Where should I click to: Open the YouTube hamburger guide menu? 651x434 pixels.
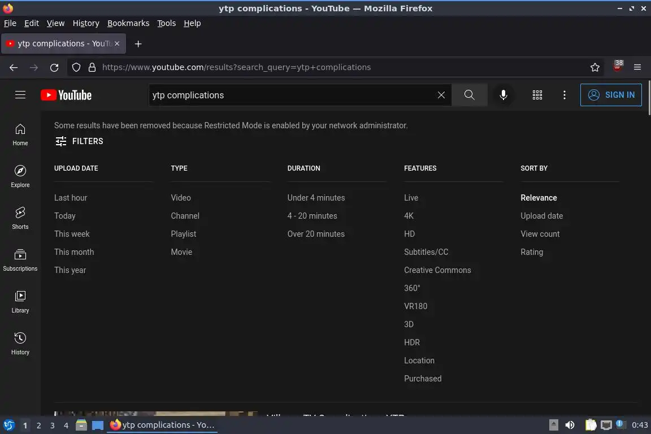[x=20, y=95]
